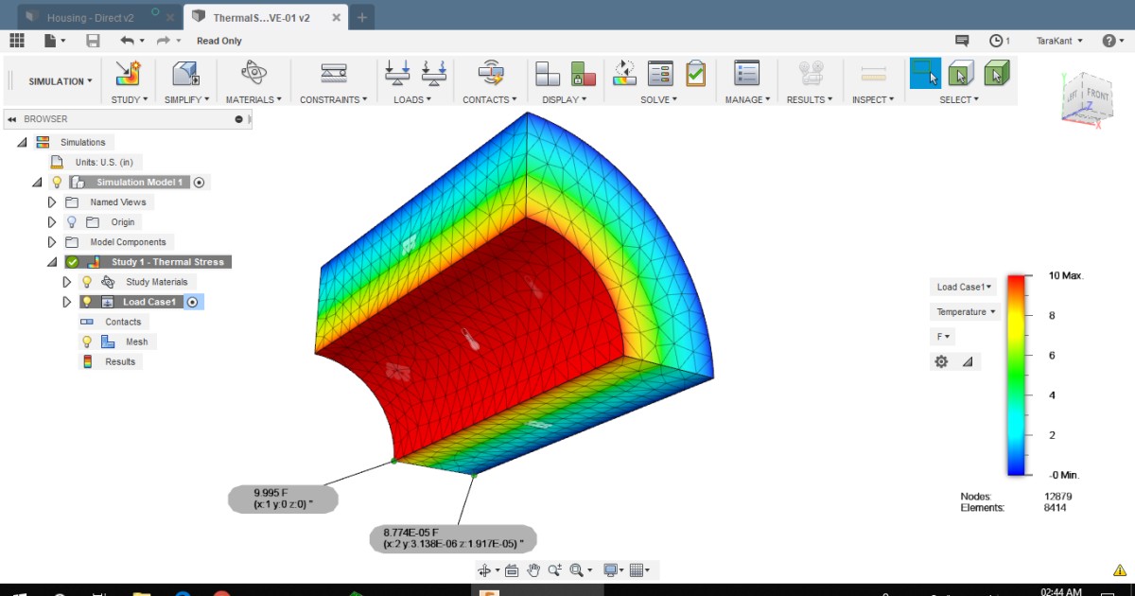This screenshot has height=596, width=1135.
Task: Switch to the Housing - Direct v2 tab
Action: [90, 16]
